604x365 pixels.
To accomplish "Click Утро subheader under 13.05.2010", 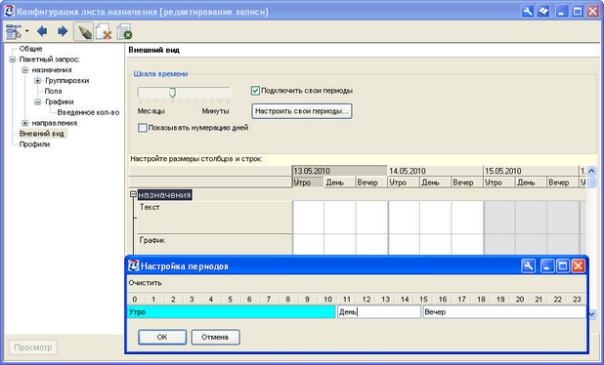I will point(308,182).
